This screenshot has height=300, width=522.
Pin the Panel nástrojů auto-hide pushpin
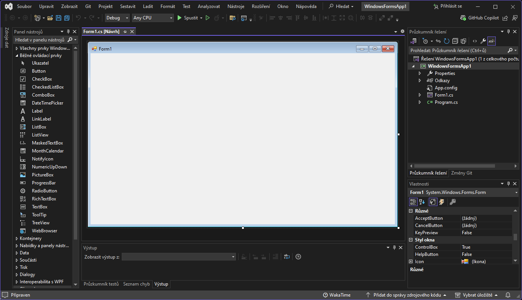coord(68,32)
